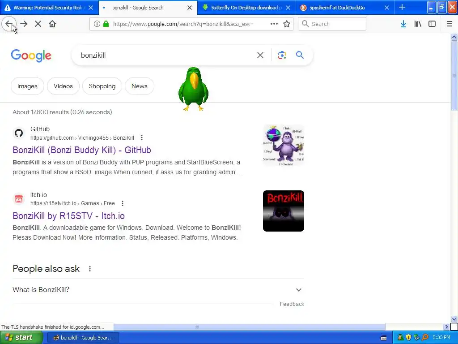The height and width of the screenshot is (344, 458).
Task: Filter results by Shopping
Action: click(102, 86)
